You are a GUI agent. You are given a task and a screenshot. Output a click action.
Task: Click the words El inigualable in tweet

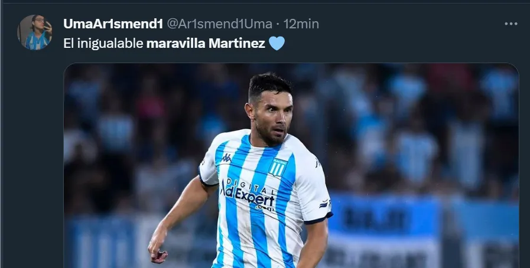click(103, 44)
